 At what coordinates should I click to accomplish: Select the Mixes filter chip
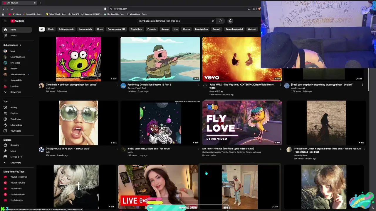coord(100,29)
